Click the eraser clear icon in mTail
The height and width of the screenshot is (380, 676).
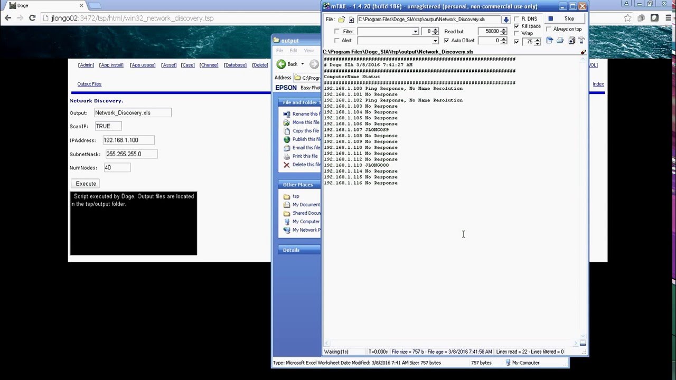coord(583,52)
